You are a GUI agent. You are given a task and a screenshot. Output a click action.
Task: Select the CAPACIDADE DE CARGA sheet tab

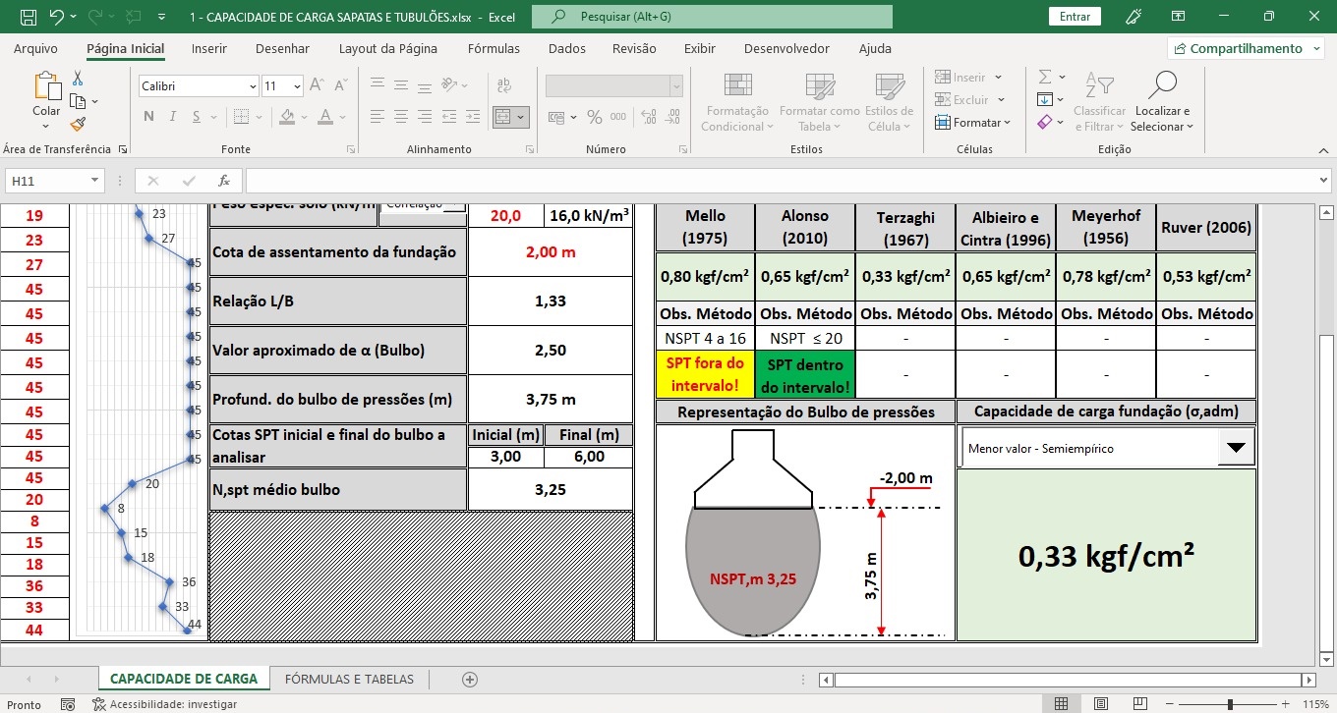tap(184, 679)
